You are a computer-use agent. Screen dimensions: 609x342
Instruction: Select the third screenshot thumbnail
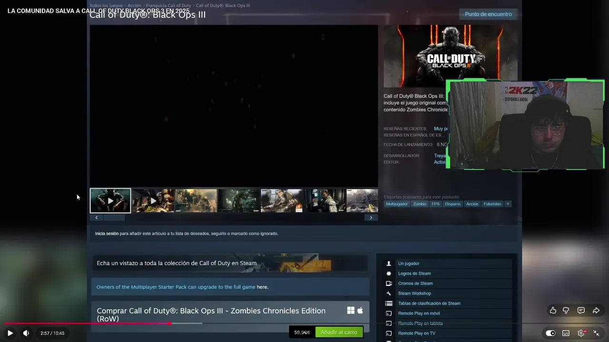196,200
